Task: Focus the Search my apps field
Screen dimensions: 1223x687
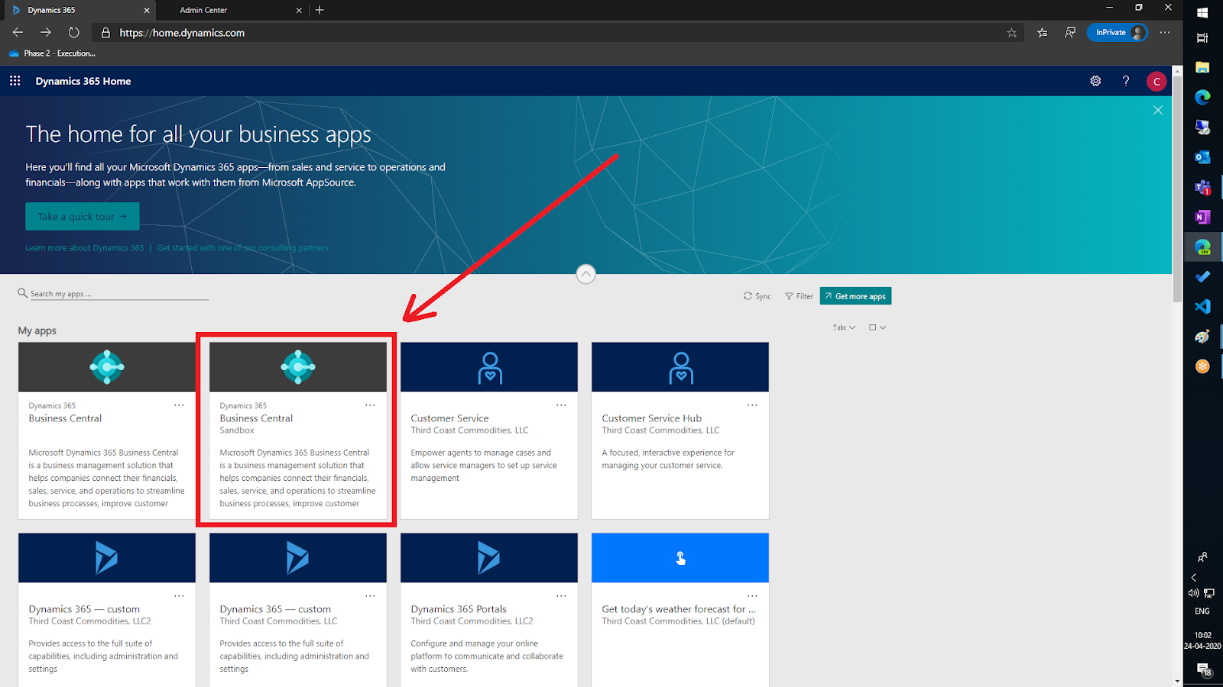Action: point(113,294)
